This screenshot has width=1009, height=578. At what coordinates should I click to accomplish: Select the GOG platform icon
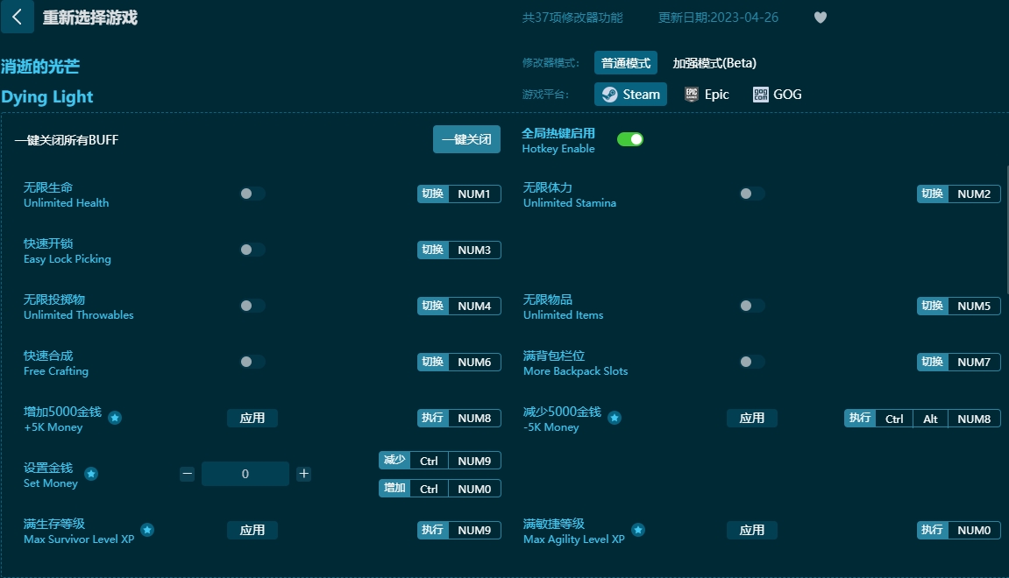point(760,95)
